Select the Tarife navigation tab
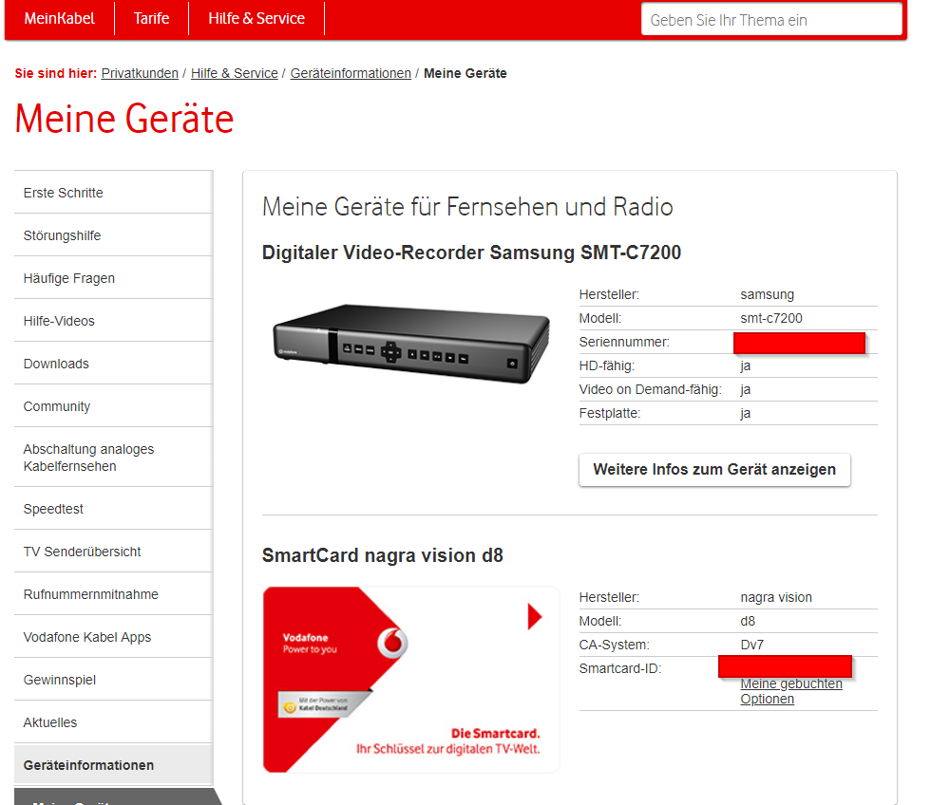This screenshot has width=931, height=805. [151, 18]
